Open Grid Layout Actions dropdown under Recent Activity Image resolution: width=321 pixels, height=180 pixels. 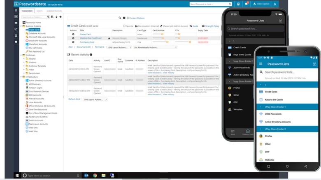[x=95, y=99]
